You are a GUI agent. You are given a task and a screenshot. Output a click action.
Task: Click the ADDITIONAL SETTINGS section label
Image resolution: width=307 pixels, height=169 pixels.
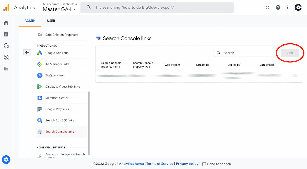tap(51, 147)
